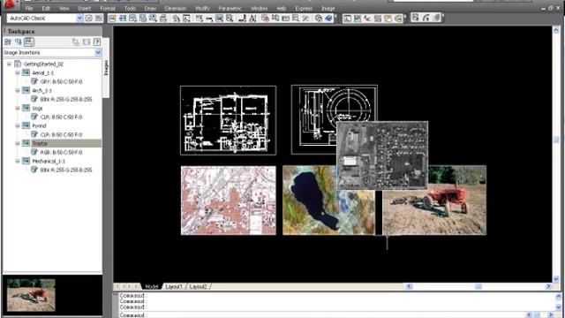The height and width of the screenshot is (318, 565).
Task: Collapse the GettingStarted_02 tree node
Action: 9,64
